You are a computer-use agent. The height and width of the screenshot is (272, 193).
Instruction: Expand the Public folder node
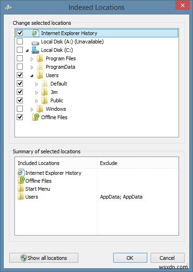pyautogui.click(x=36, y=101)
